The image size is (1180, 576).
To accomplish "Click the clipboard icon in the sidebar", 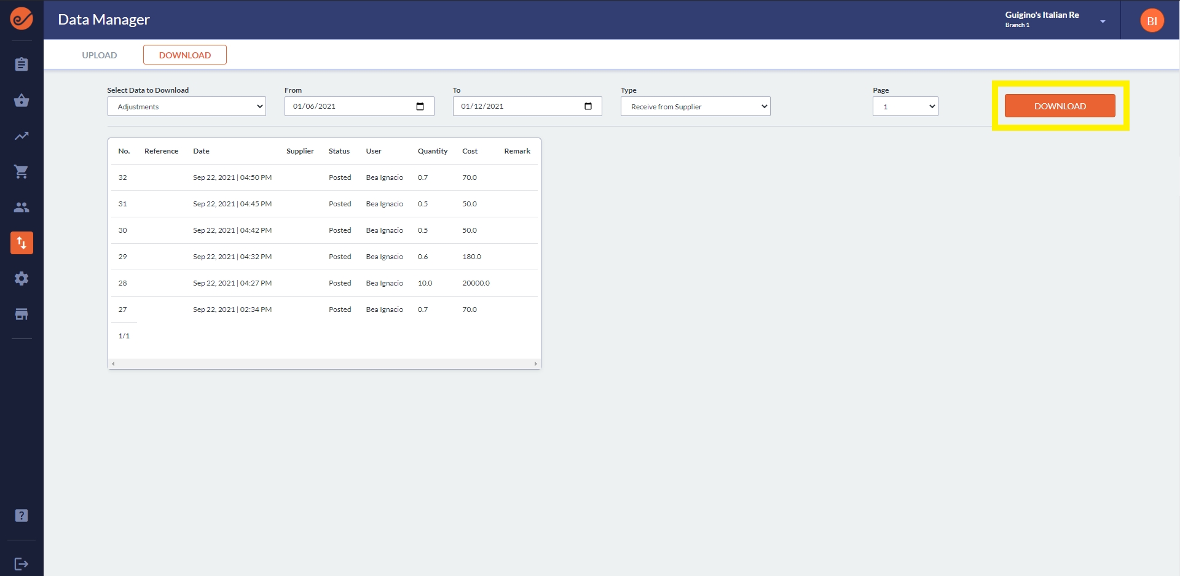I will tap(22, 64).
